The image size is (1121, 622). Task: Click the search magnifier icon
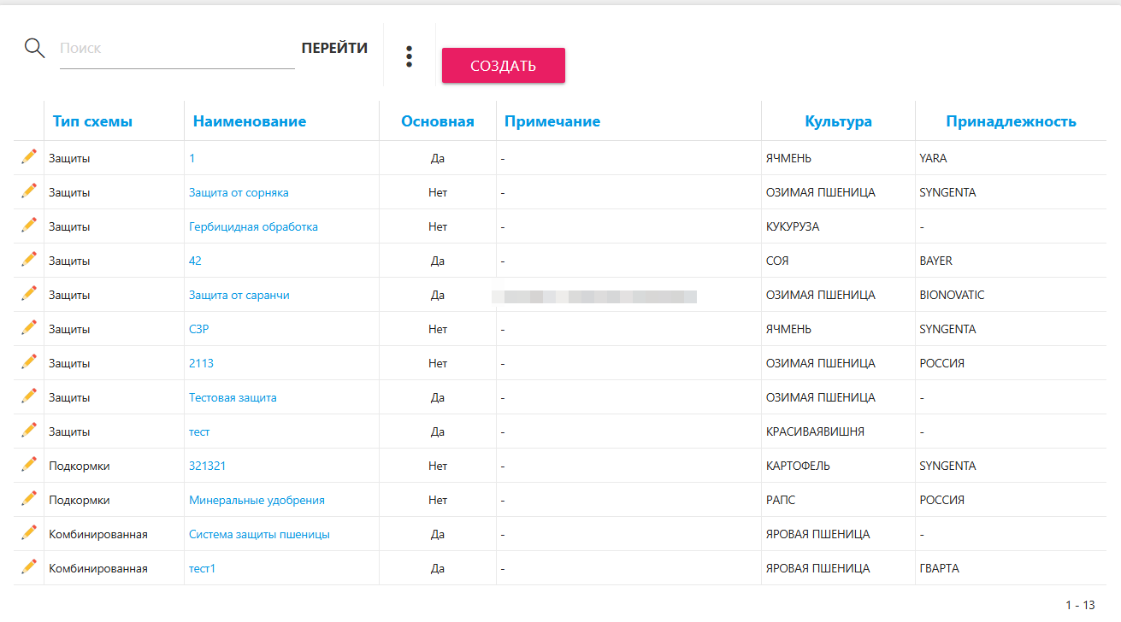34,48
